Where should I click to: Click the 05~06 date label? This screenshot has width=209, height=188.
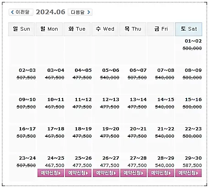(x=111, y=70)
